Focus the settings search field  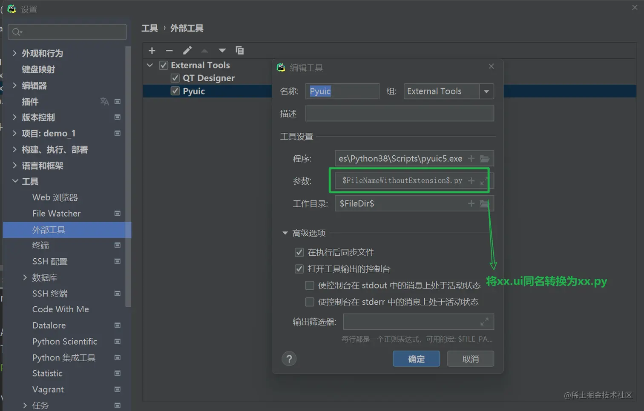tap(67, 32)
